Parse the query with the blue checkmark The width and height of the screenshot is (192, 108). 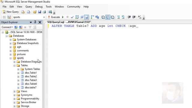[x=72, y=17]
